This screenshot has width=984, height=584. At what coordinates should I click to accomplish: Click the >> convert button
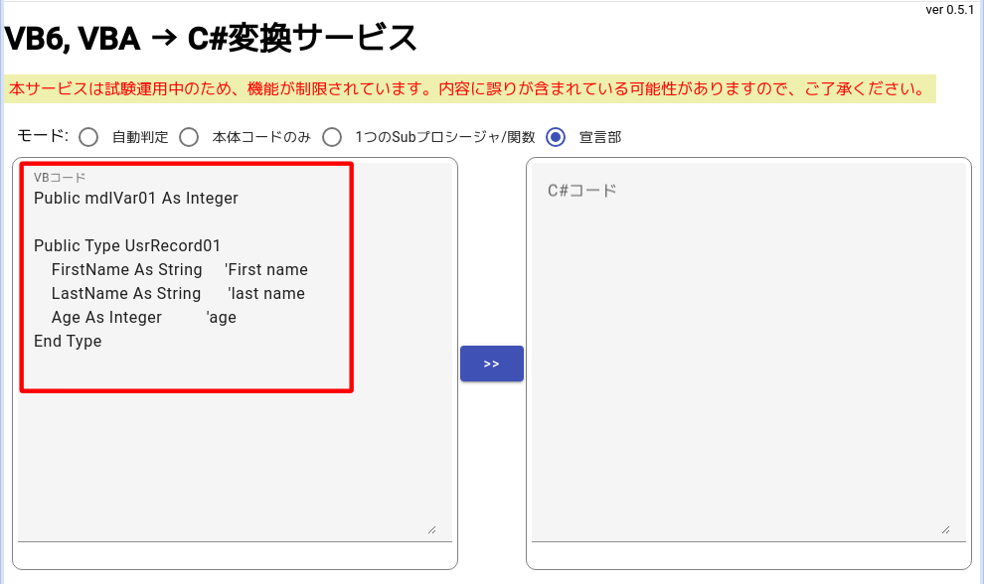[x=492, y=364]
